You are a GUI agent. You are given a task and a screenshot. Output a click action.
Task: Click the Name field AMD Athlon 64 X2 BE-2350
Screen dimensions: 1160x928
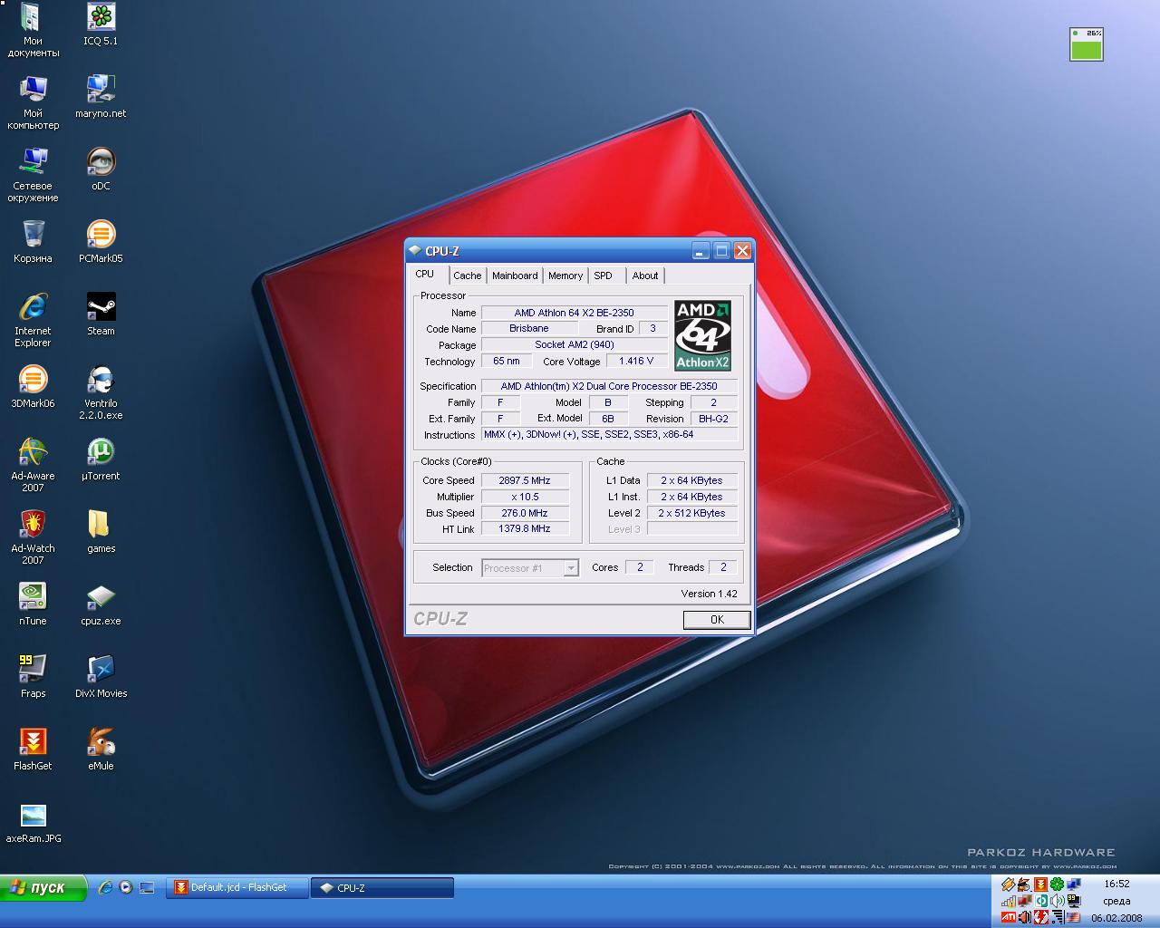tap(574, 313)
